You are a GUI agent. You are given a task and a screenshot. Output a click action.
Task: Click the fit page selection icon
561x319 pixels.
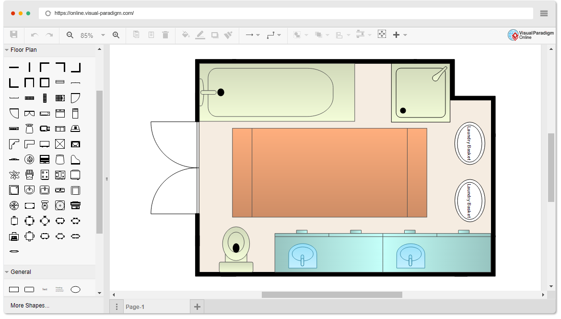(x=382, y=35)
